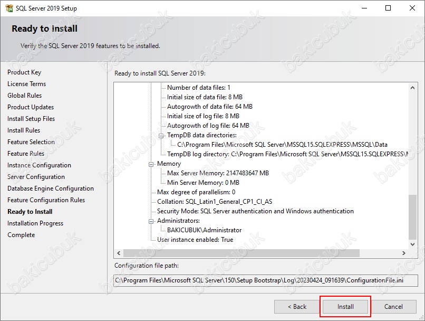Select the Feature Rules step
Screen dimensions: 425x321
[26, 154]
